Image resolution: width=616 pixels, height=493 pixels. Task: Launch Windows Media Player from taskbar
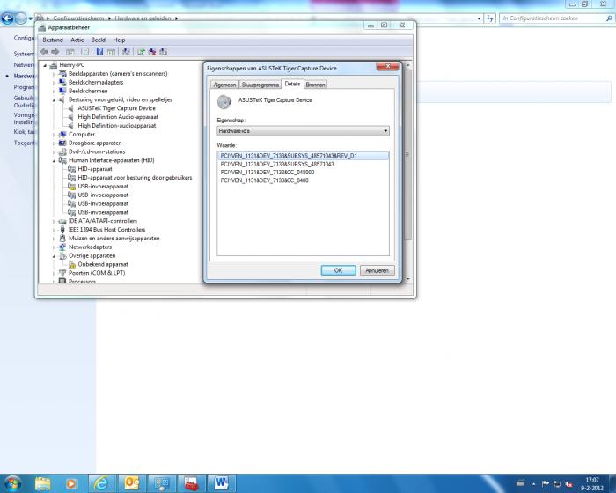[71, 483]
